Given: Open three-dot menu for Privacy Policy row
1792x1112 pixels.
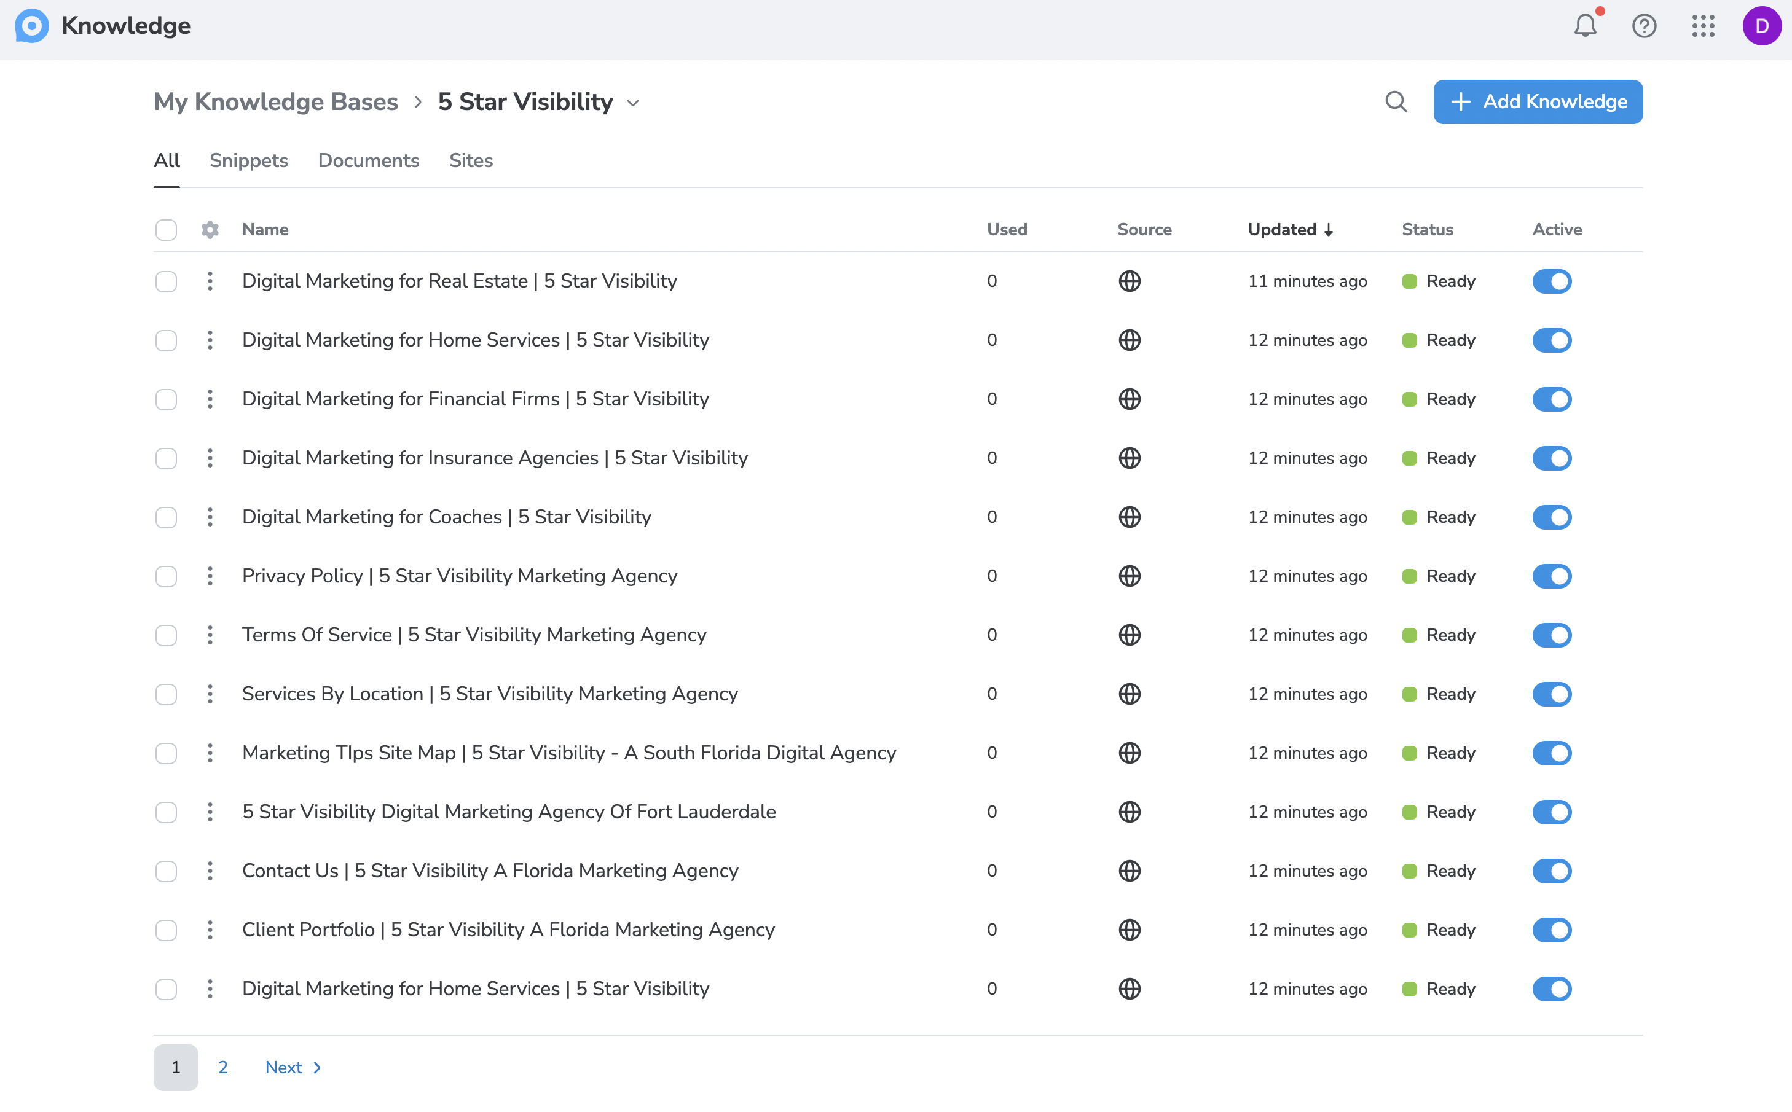Looking at the screenshot, I should [x=210, y=576].
